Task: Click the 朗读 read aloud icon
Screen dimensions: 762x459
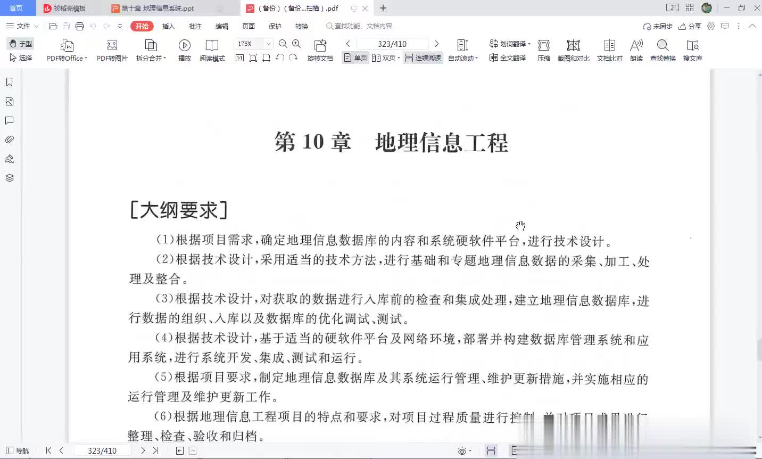Action: pyautogui.click(x=636, y=46)
